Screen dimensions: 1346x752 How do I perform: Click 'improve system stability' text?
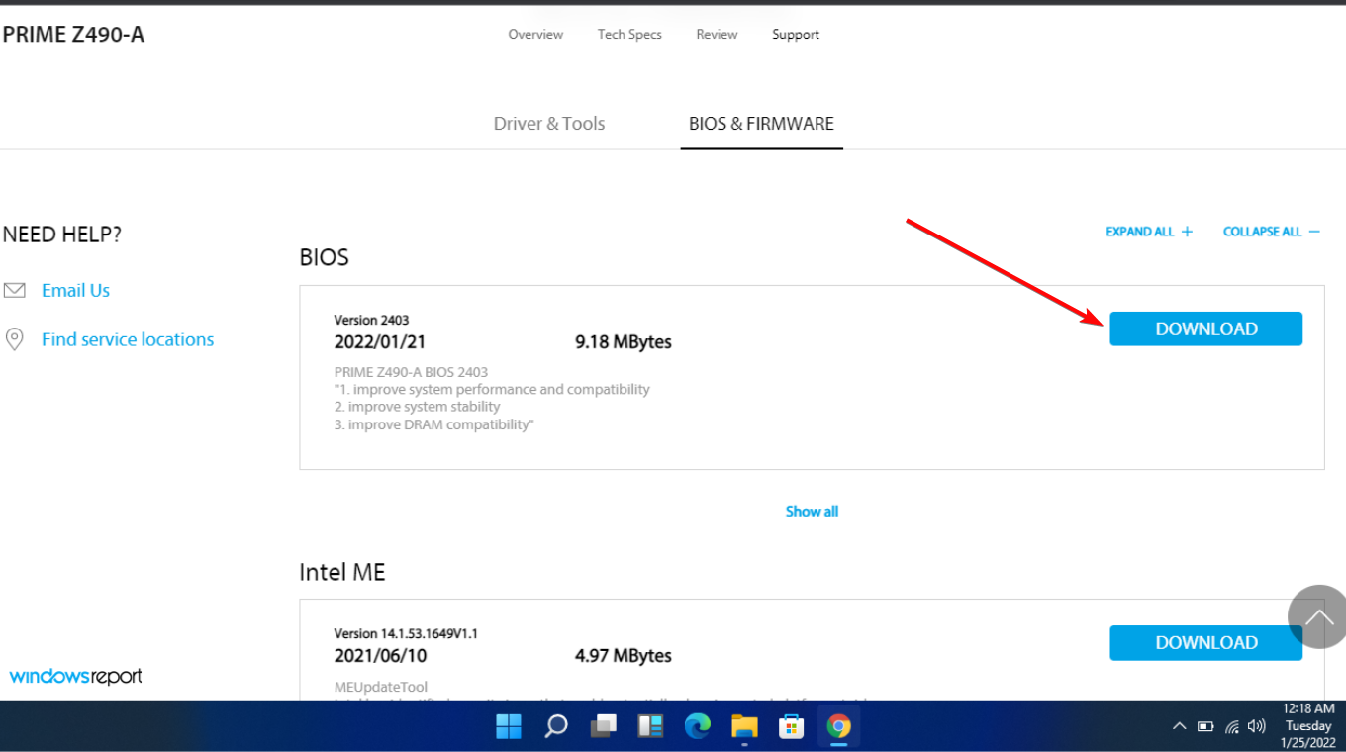pyautogui.click(x=424, y=407)
